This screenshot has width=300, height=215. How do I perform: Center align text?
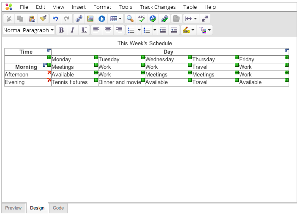pyautogui.click(x=108, y=30)
